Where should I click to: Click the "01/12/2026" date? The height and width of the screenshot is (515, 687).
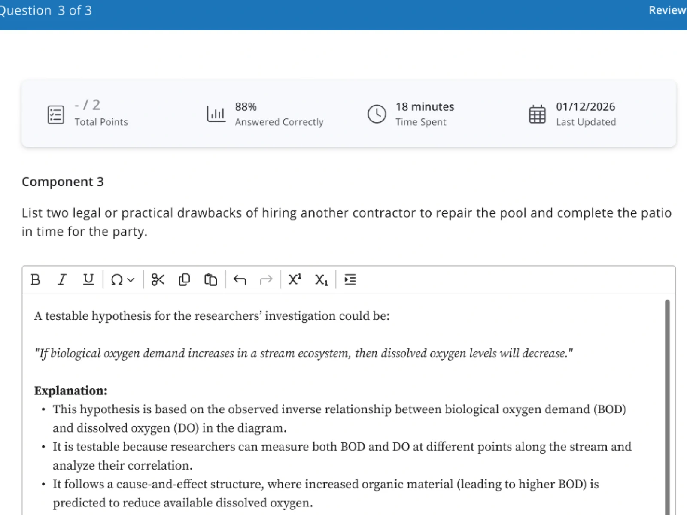(x=586, y=106)
